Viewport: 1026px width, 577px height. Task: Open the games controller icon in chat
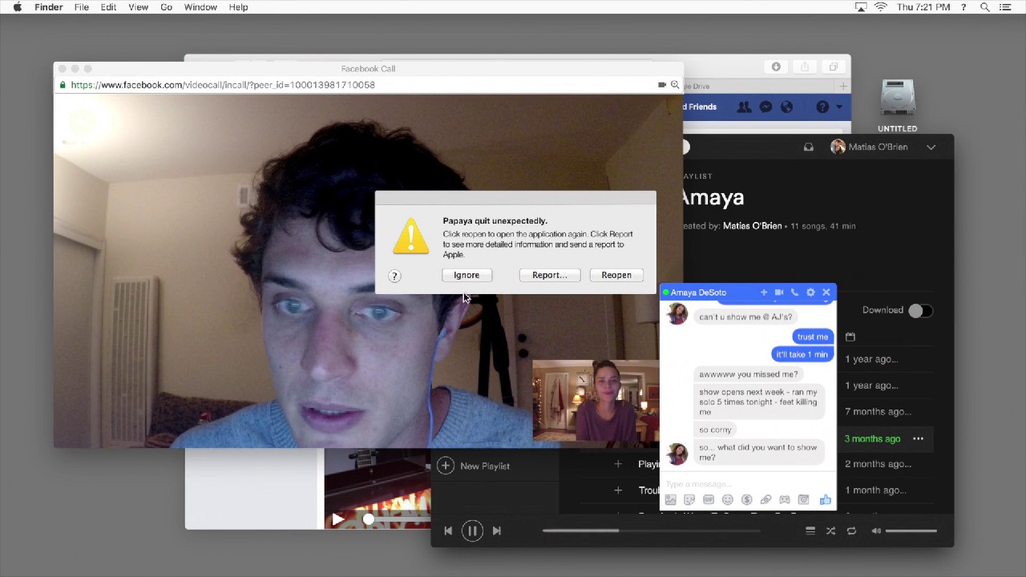click(785, 500)
